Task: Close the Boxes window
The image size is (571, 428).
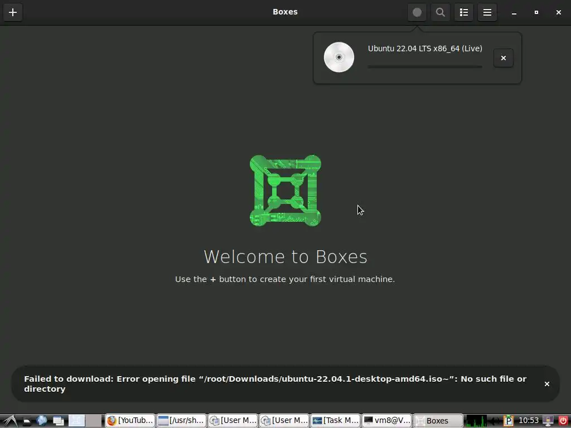Action: (558, 12)
